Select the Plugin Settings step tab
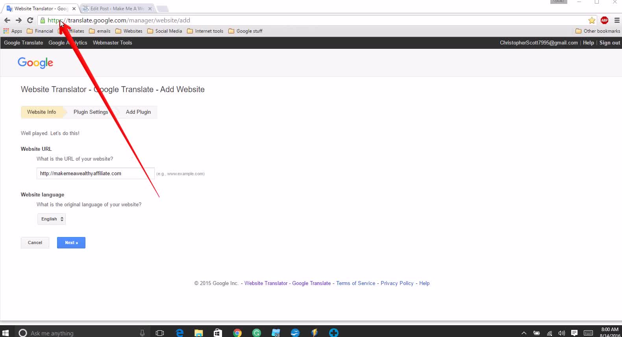Viewport: 622px width, 337px height. pos(91,112)
